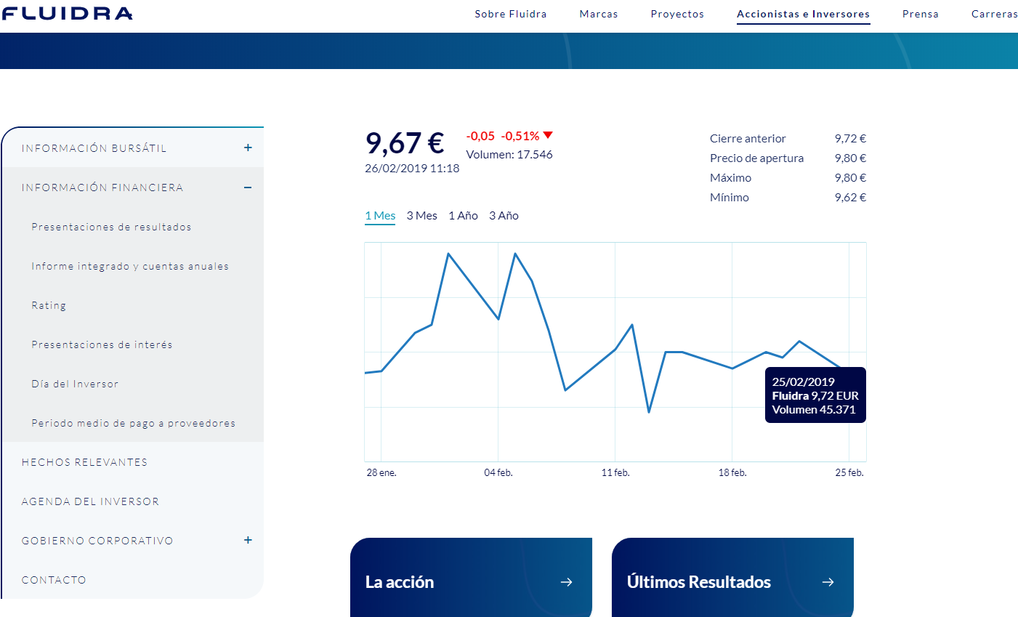Open Carreras menu
Viewport: 1018px width, 617px height.
(x=994, y=14)
